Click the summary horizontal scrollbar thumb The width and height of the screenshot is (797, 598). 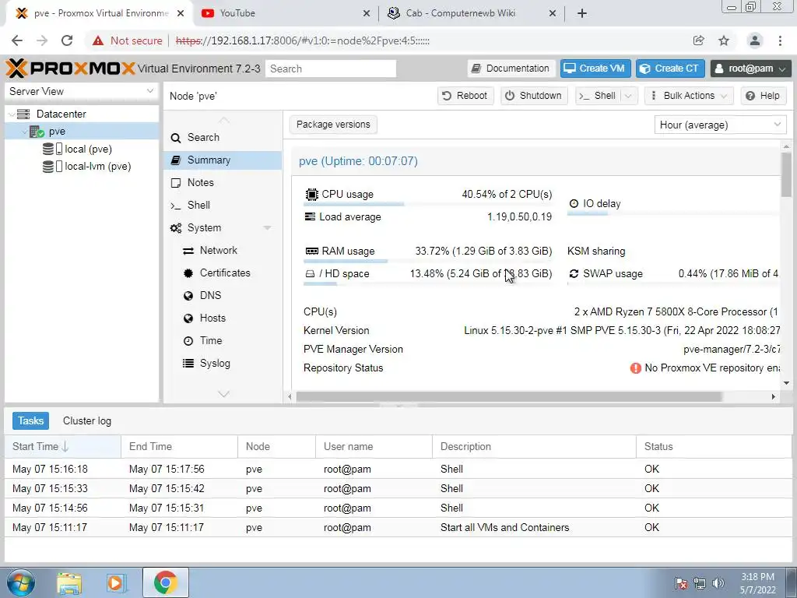pyautogui.click(x=509, y=396)
